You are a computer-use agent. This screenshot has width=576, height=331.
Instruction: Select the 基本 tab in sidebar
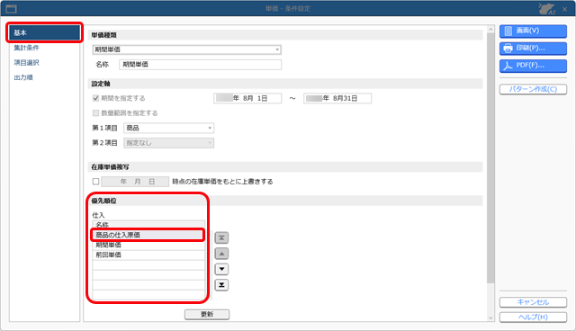(x=44, y=32)
